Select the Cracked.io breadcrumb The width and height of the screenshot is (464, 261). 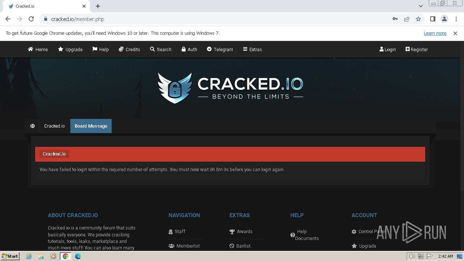[54, 126]
